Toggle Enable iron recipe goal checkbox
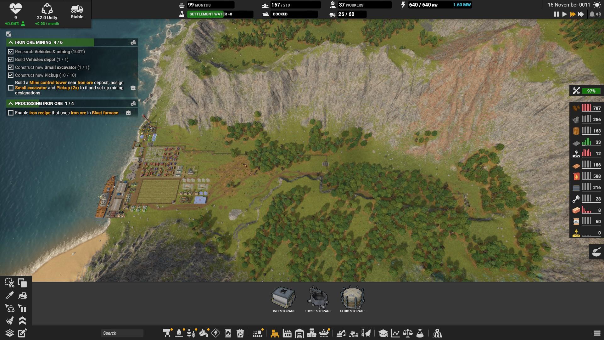 coord(11,113)
